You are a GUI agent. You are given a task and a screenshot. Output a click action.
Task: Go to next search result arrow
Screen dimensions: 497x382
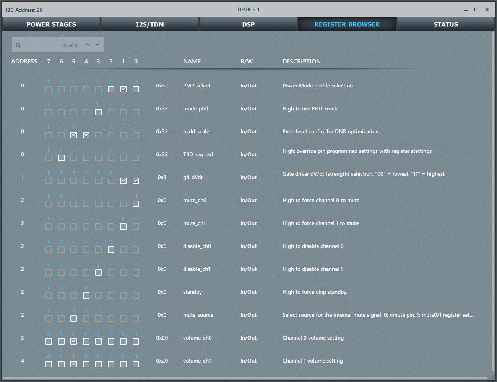97,45
